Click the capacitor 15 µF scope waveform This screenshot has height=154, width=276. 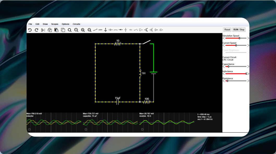pos(110,122)
